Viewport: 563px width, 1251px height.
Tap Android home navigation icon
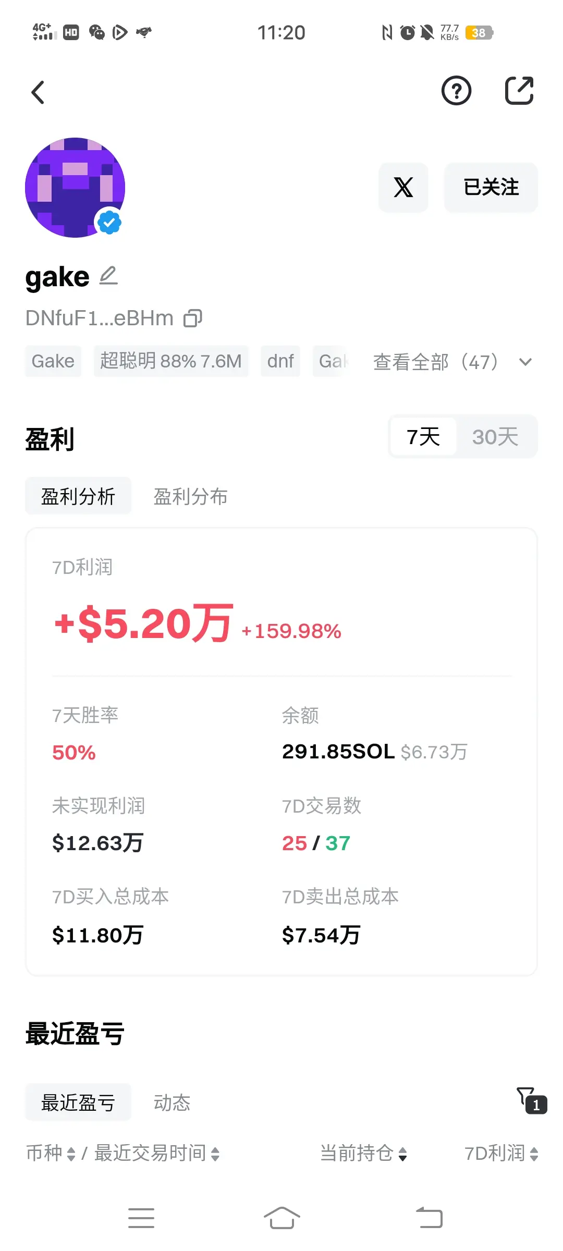(x=281, y=1218)
